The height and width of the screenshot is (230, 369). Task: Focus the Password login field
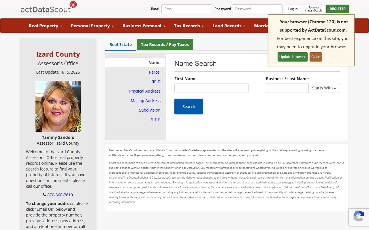click(x=257, y=9)
